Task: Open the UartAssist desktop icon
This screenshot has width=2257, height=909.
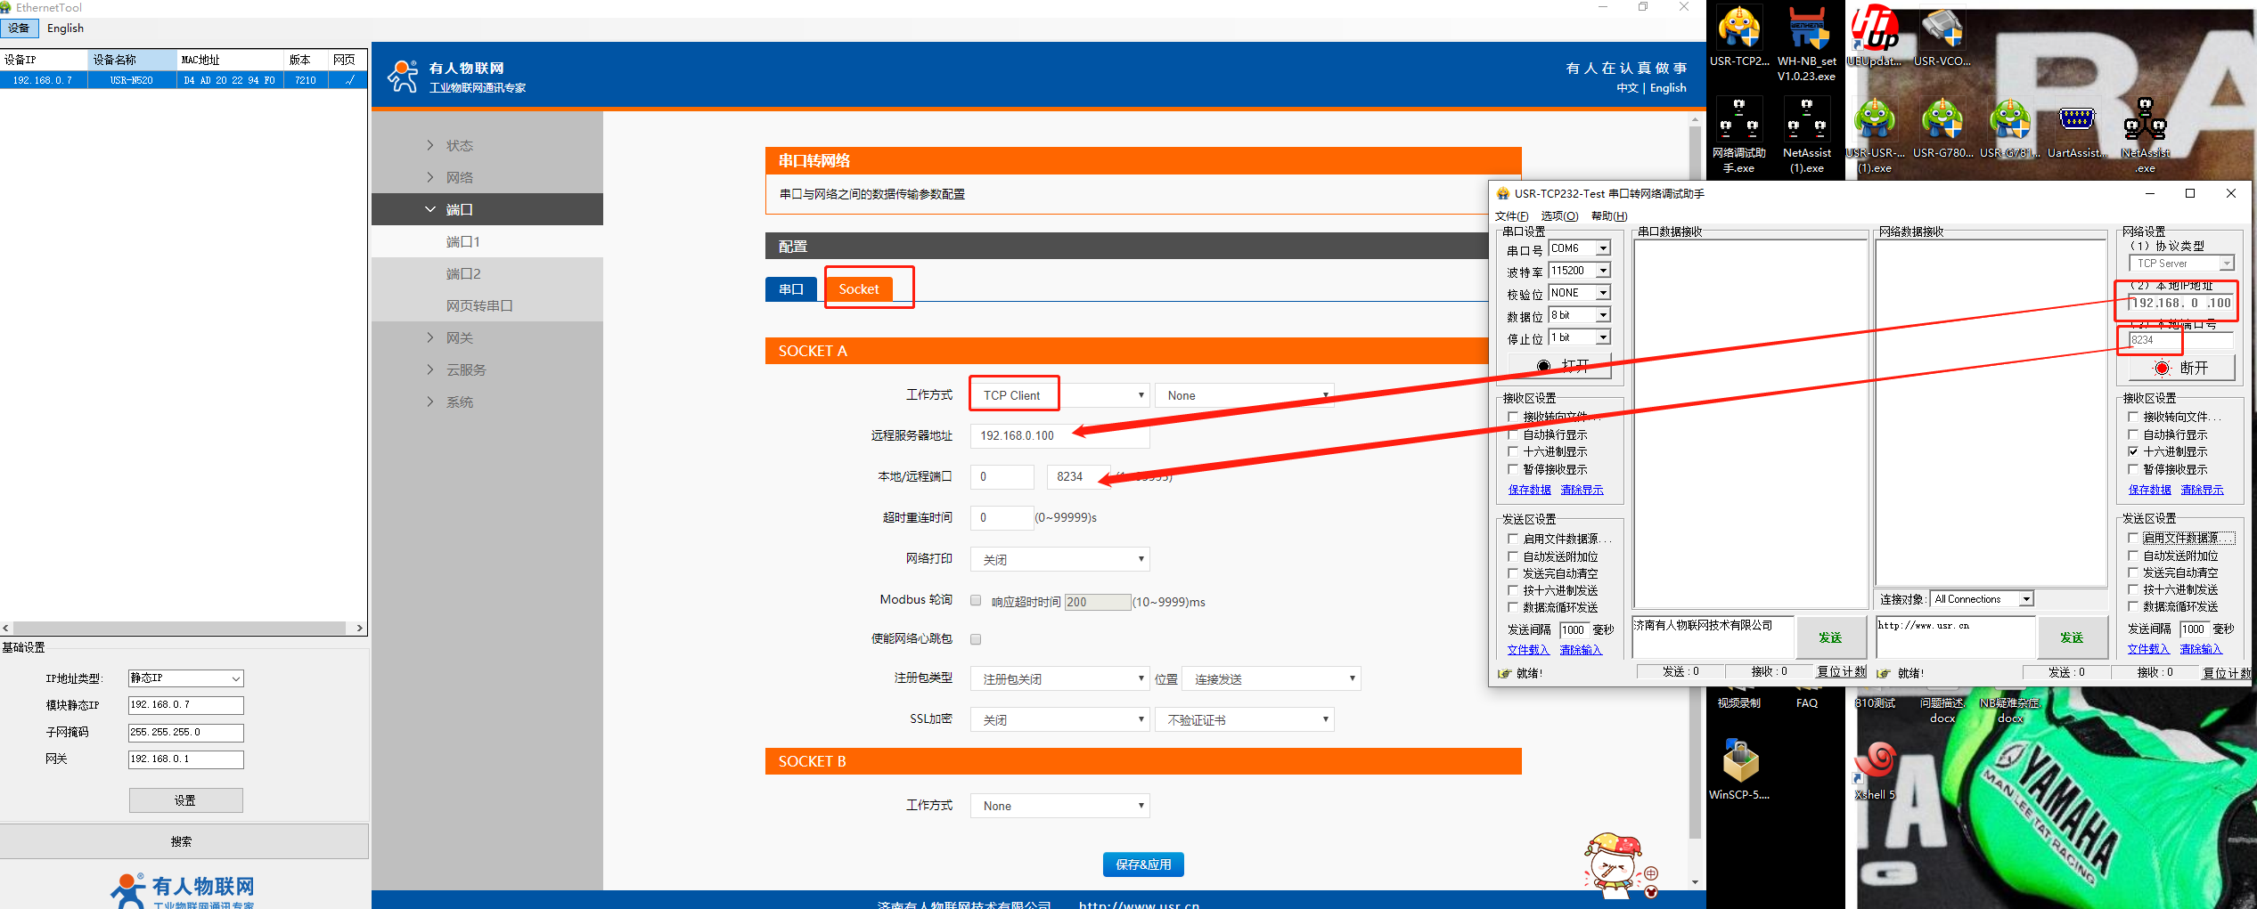Action: coord(2076,120)
